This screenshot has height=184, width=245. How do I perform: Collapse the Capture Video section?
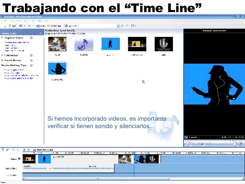31,38
